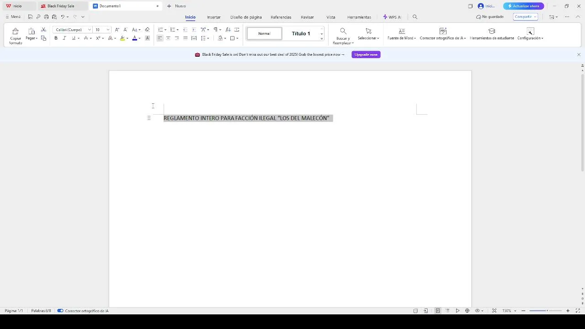Open the bullet list dropdown arrow
Screen dimensions: 585x329
point(165,30)
